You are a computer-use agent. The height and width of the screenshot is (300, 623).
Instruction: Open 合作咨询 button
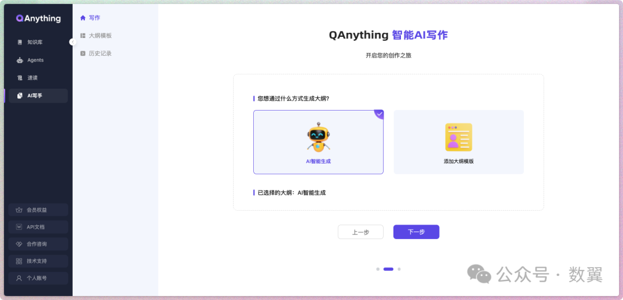[38, 244]
